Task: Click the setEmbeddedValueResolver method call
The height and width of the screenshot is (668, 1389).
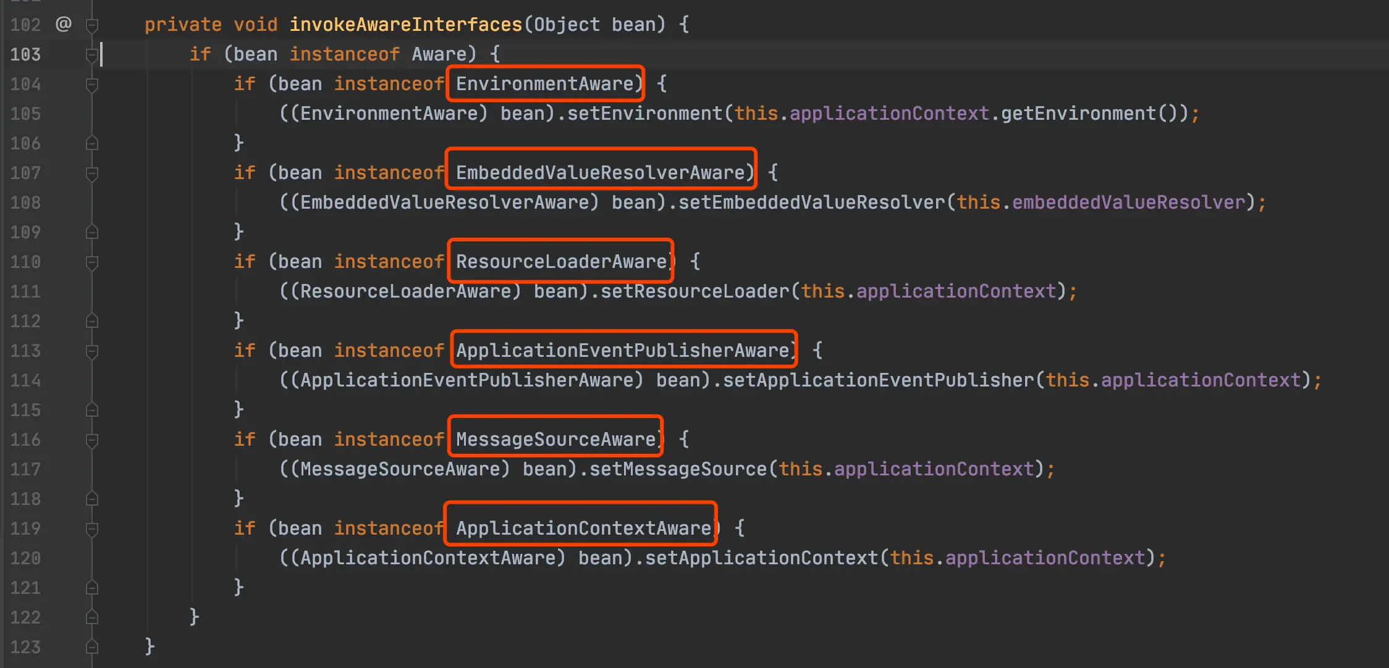Action: (811, 202)
